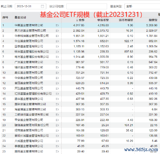Screen dimensions: 160x154
Task: Click the total value 226.91
Action: pos(80,120)
